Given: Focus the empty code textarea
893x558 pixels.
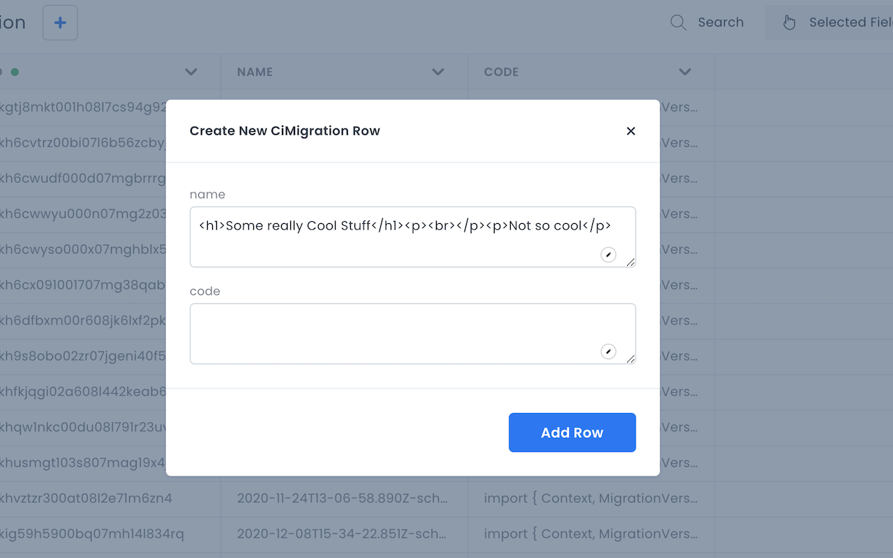Looking at the screenshot, I should tap(412, 334).
